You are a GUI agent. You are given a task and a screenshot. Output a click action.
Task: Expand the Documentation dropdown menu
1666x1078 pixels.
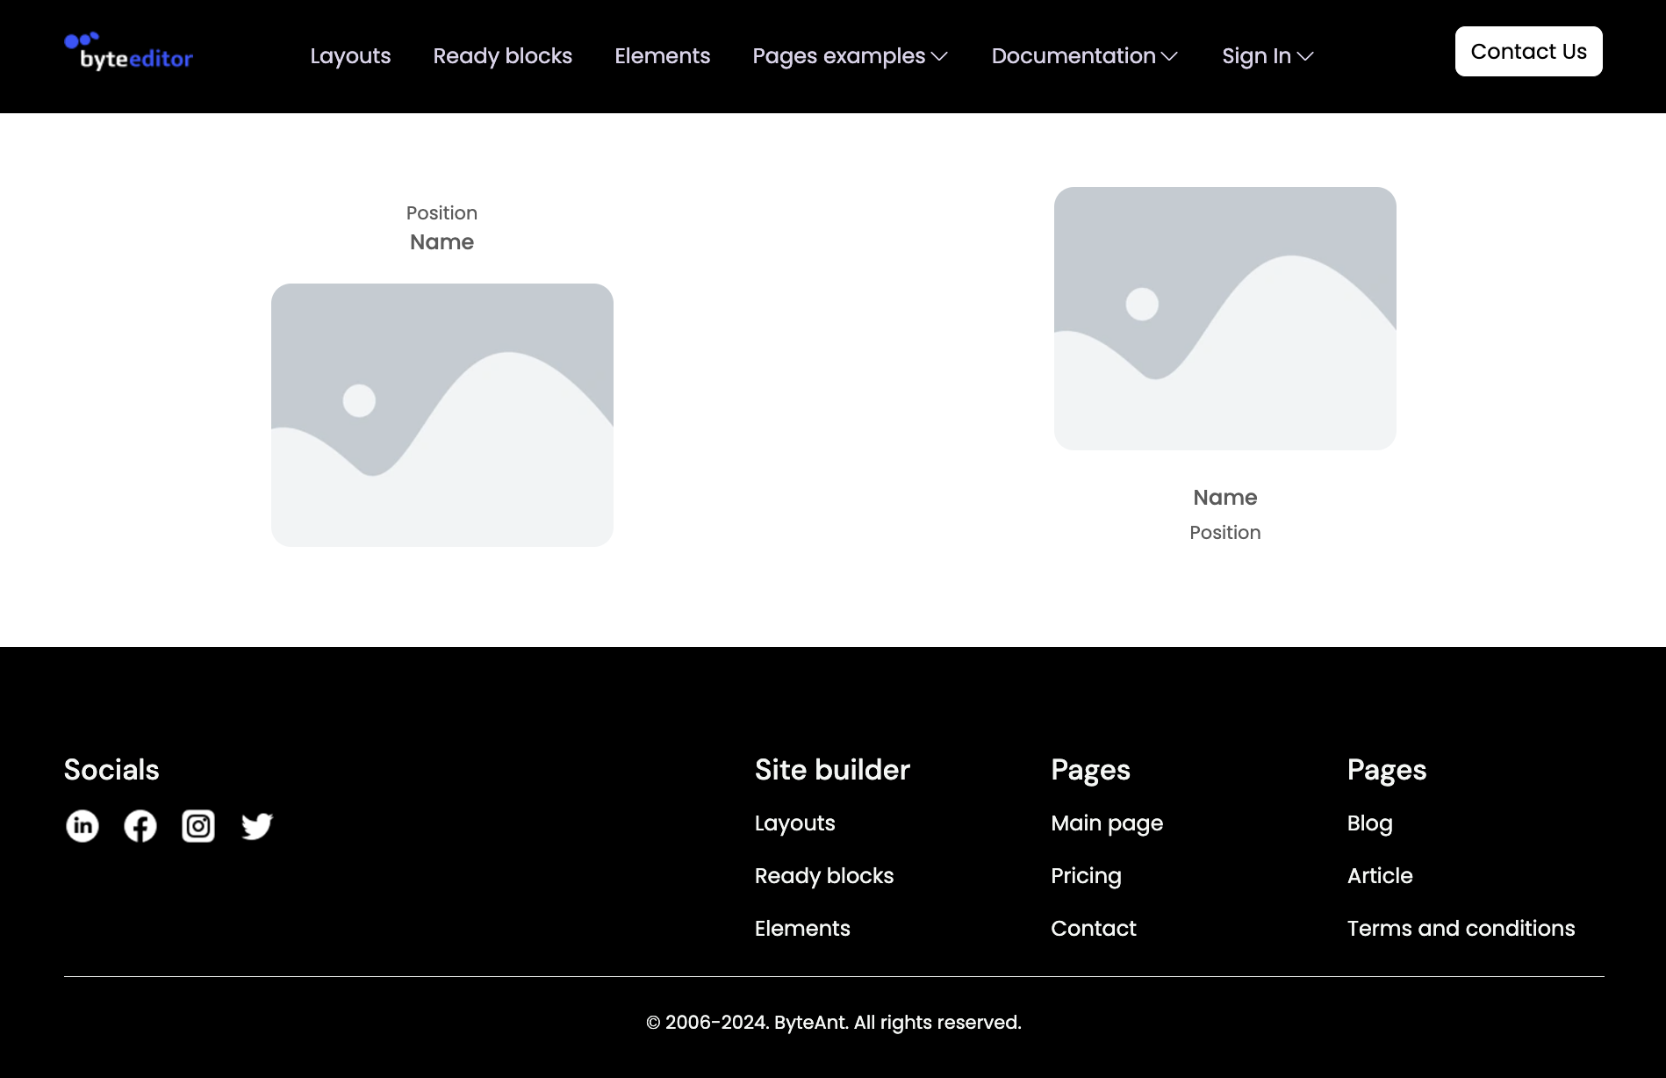pos(1084,56)
